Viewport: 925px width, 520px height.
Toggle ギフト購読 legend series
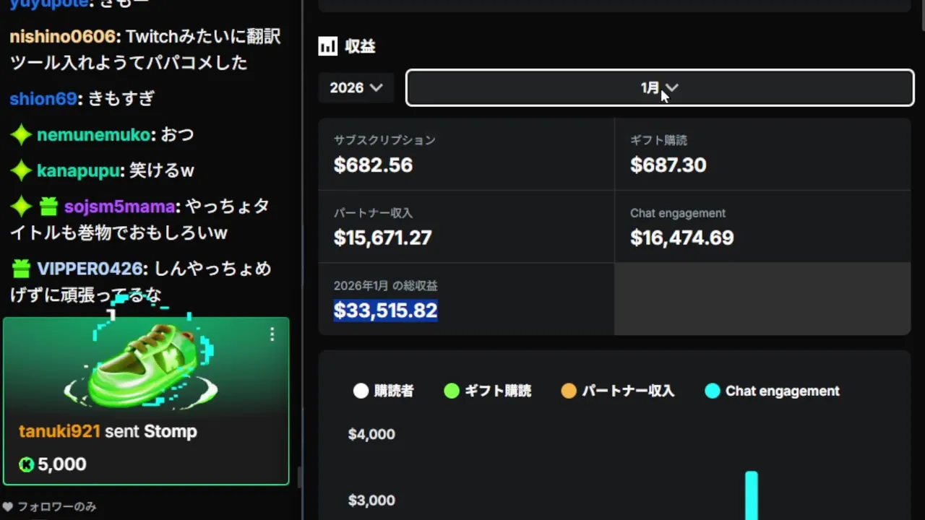tap(452, 391)
